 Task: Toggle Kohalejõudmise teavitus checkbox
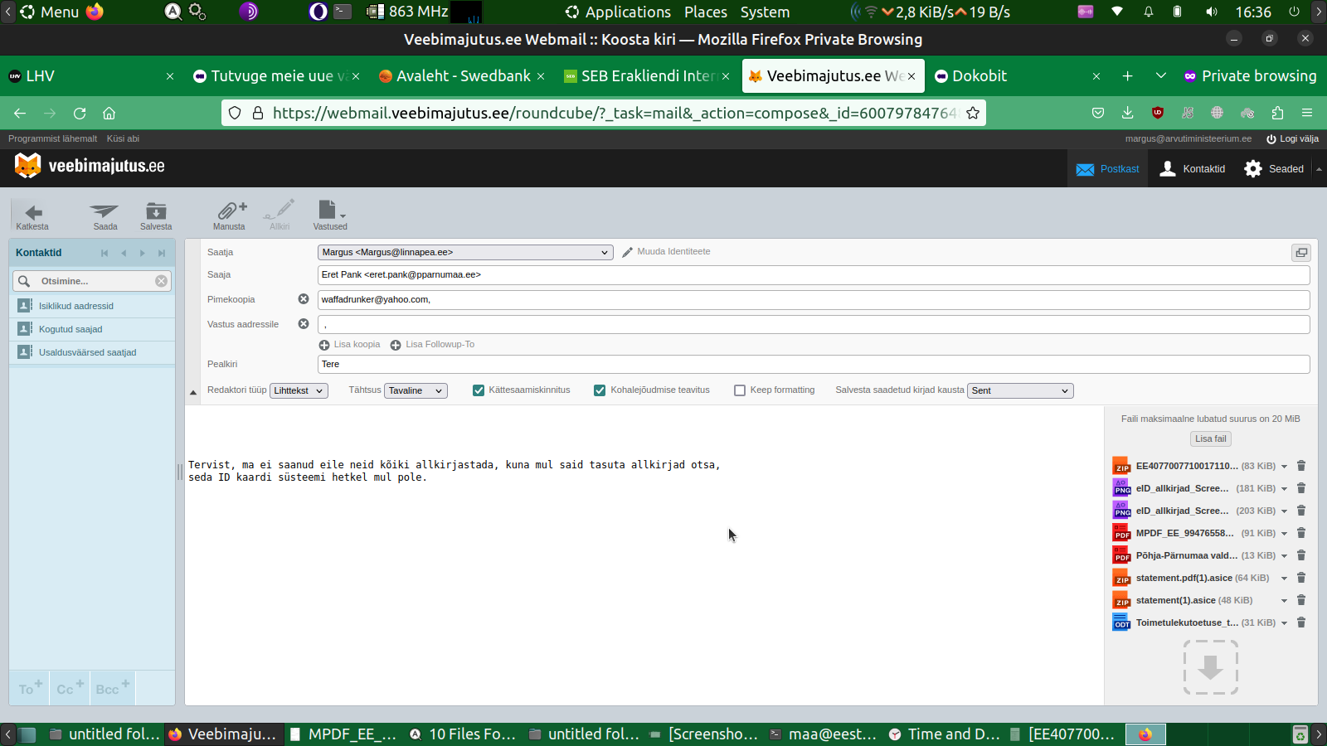[x=600, y=390]
